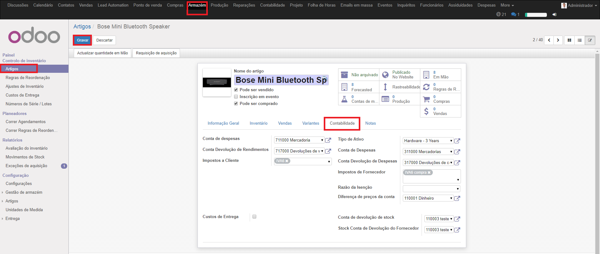
Task: Click Requisição de aquisição button
Action: [x=156, y=53]
